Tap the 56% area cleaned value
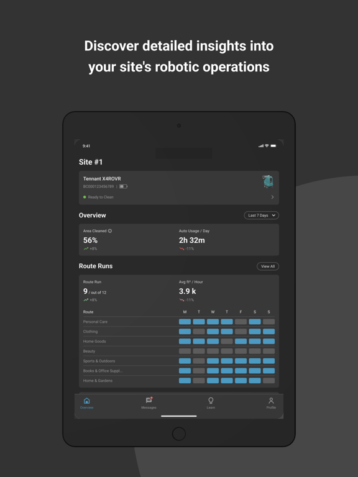Screen dimensions: 358x477 tap(90, 240)
